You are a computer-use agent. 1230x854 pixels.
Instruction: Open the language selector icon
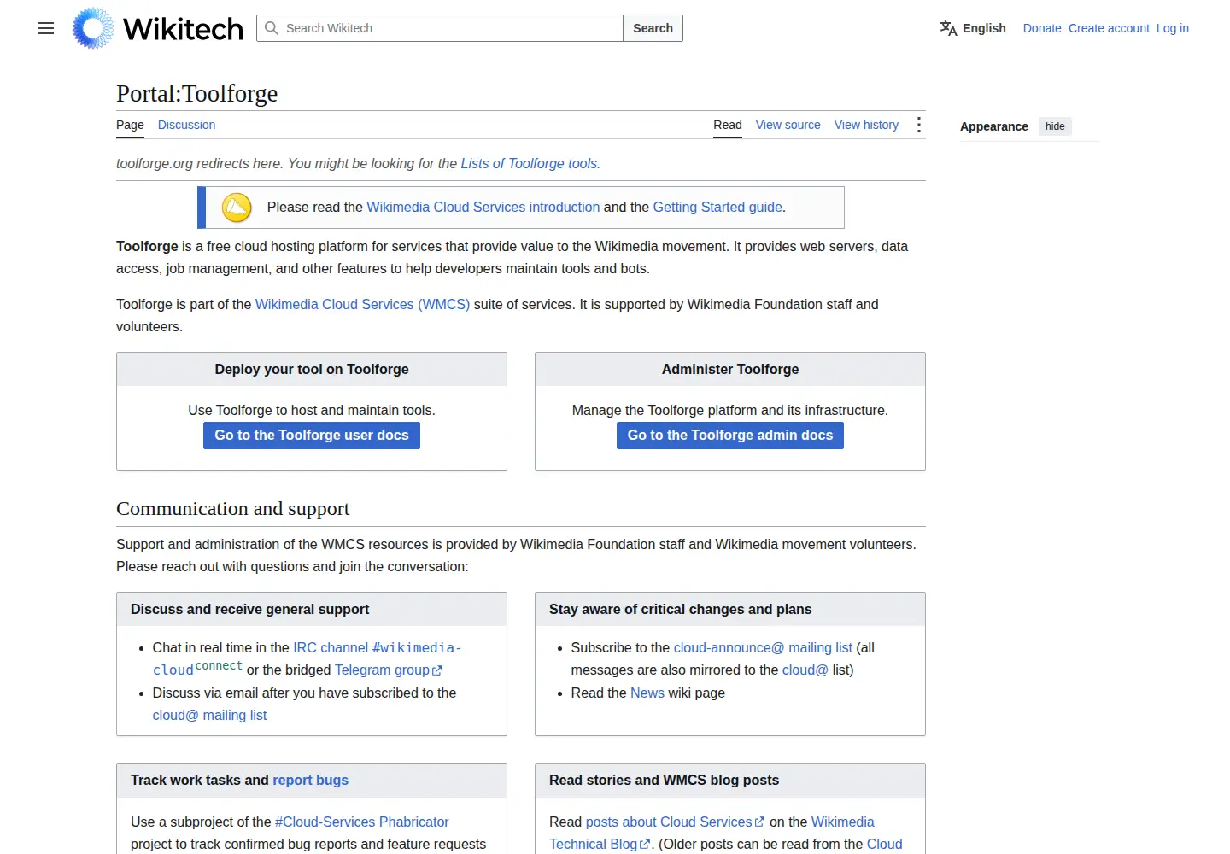click(x=948, y=28)
